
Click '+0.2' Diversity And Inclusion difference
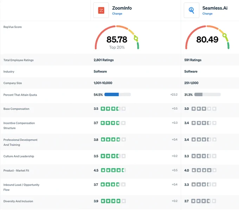point(175,201)
